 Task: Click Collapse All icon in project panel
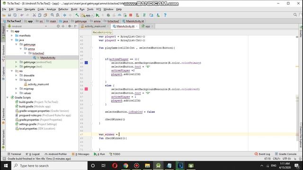[x=63, y=26]
